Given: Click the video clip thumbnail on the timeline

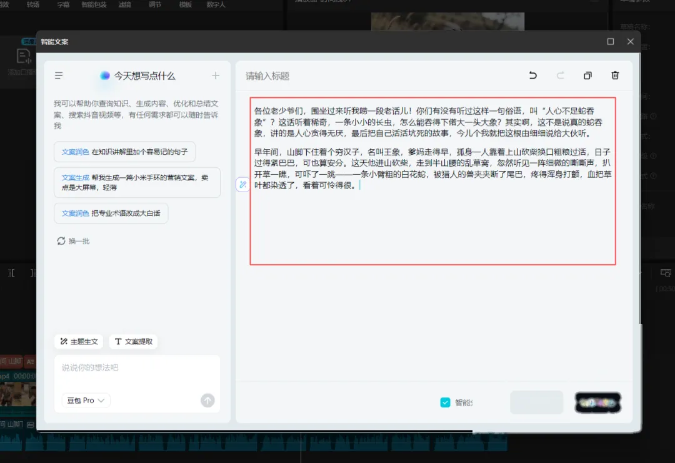Looking at the screenshot, I should tap(18, 394).
